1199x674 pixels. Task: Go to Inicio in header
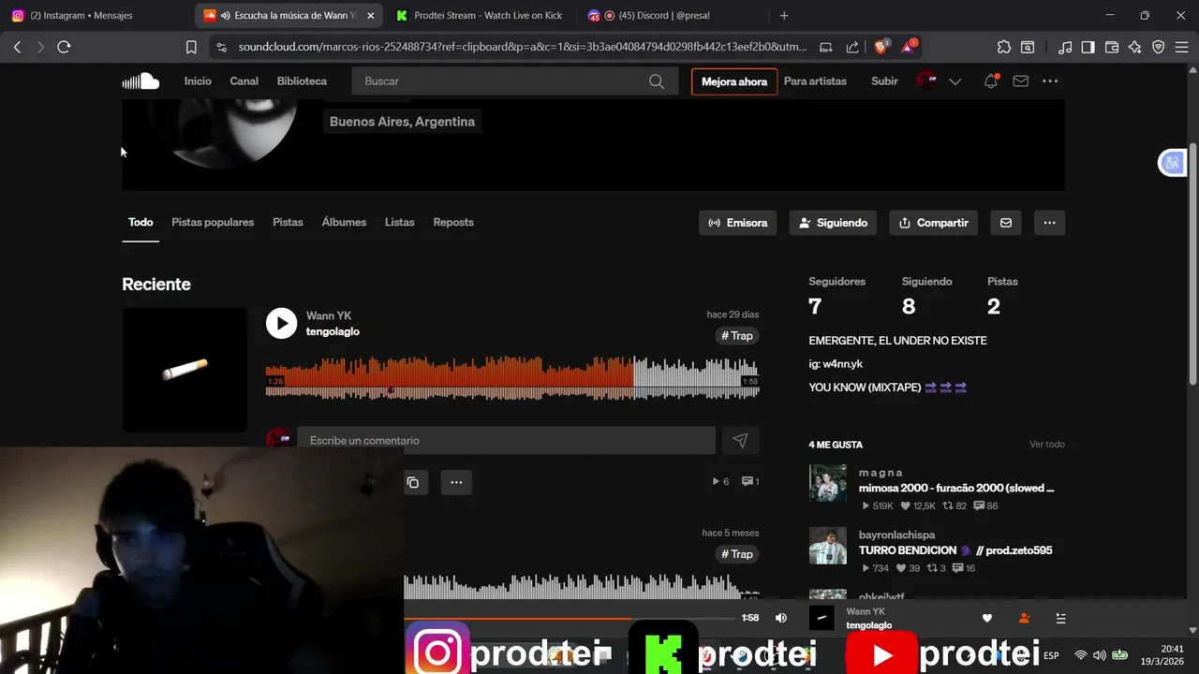(x=198, y=81)
